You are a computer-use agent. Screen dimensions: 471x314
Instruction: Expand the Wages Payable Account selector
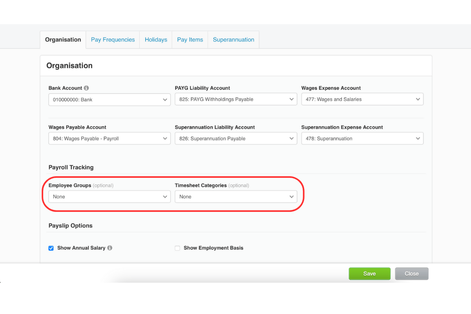109,138
